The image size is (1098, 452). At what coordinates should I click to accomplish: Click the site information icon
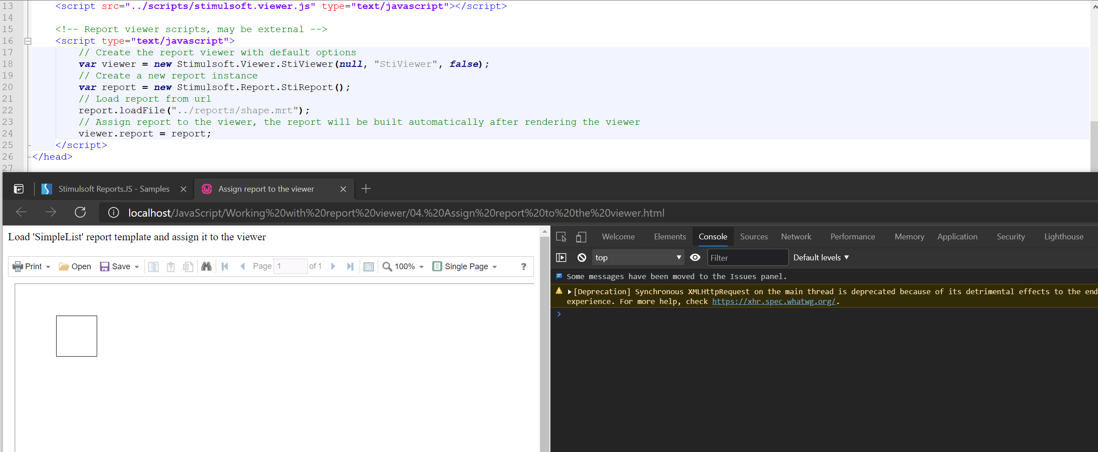point(114,213)
